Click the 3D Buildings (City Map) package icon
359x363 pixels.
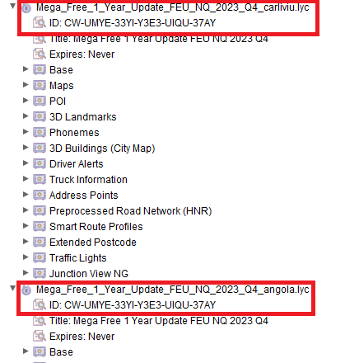point(40,148)
